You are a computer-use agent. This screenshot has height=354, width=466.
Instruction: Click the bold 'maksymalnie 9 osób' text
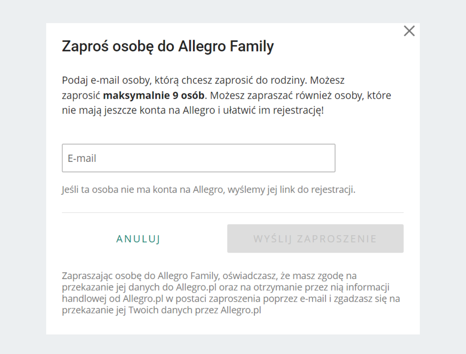(153, 95)
